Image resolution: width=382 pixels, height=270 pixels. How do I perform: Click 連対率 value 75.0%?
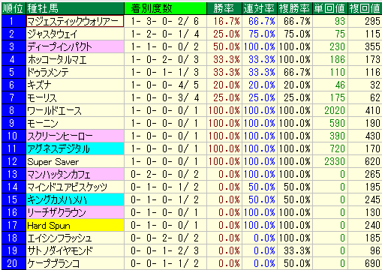(x=260, y=34)
